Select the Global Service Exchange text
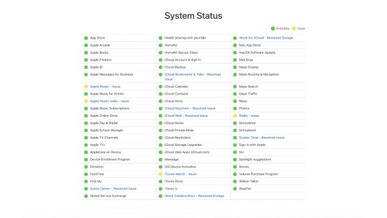Screen dimensions: 387x218 [108, 196]
